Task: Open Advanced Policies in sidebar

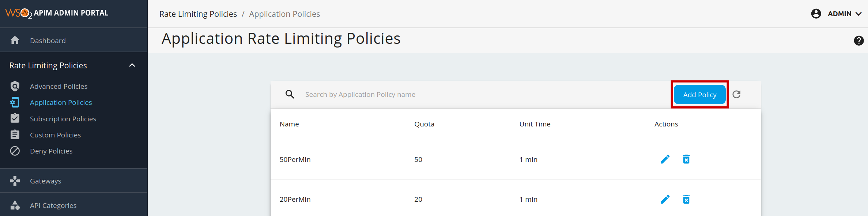Action: coord(59,86)
